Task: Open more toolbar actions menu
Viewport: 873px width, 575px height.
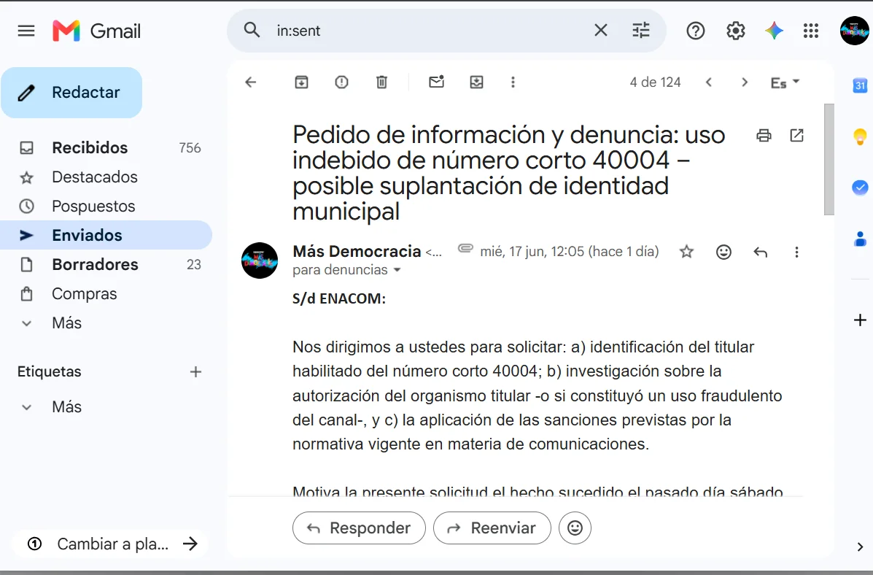Action: click(x=513, y=82)
